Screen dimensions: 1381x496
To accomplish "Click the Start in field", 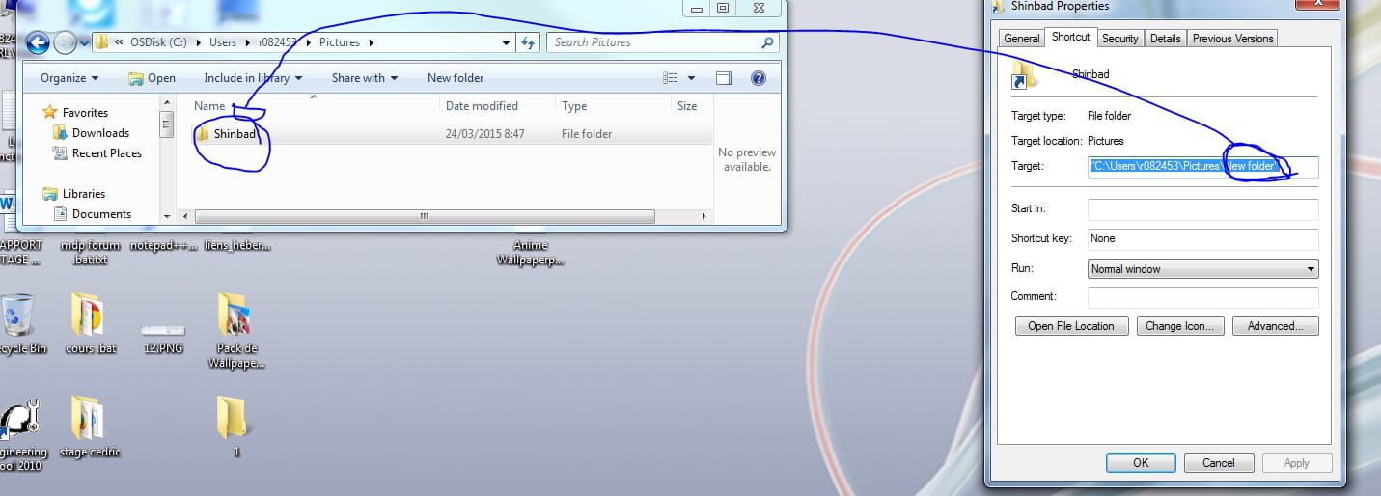I will (1202, 209).
